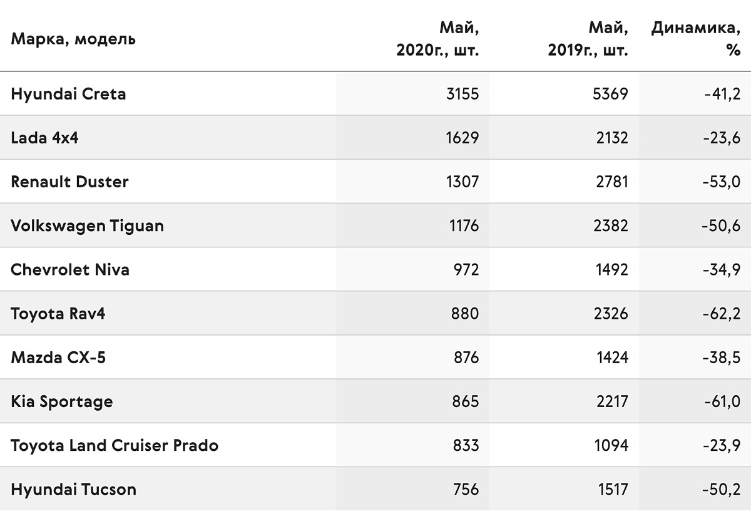Viewport: 751px width, 511px height.
Task: Click the Chevrolet Niva row label
Action: tap(70, 270)
